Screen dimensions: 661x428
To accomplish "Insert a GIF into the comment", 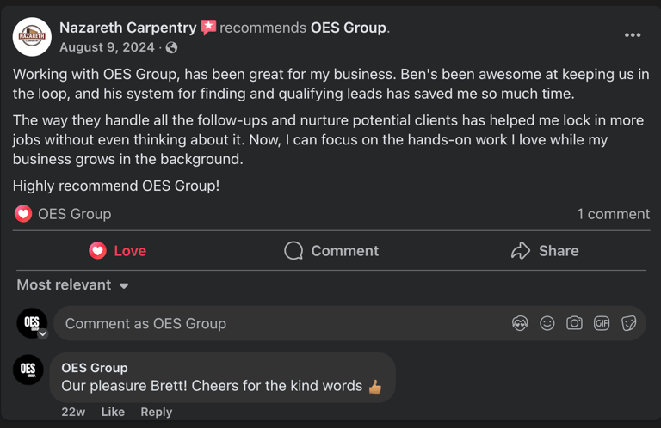I will tap(602, 323).
